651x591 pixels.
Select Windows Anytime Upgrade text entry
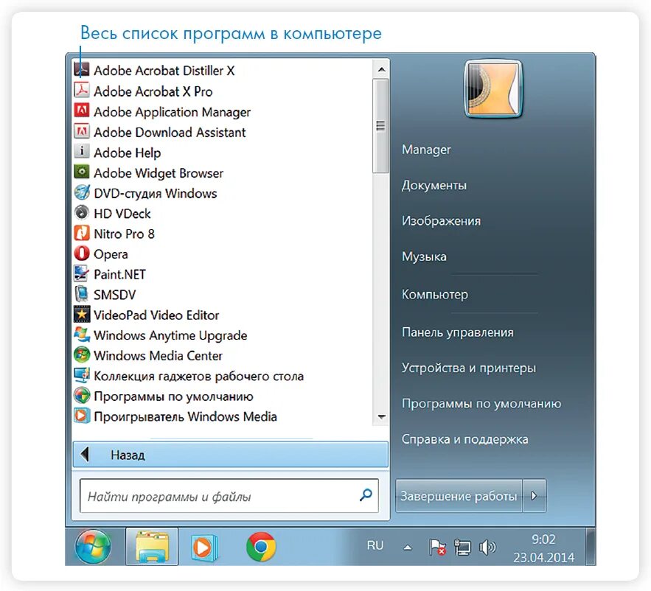click(x=170, y=335)
